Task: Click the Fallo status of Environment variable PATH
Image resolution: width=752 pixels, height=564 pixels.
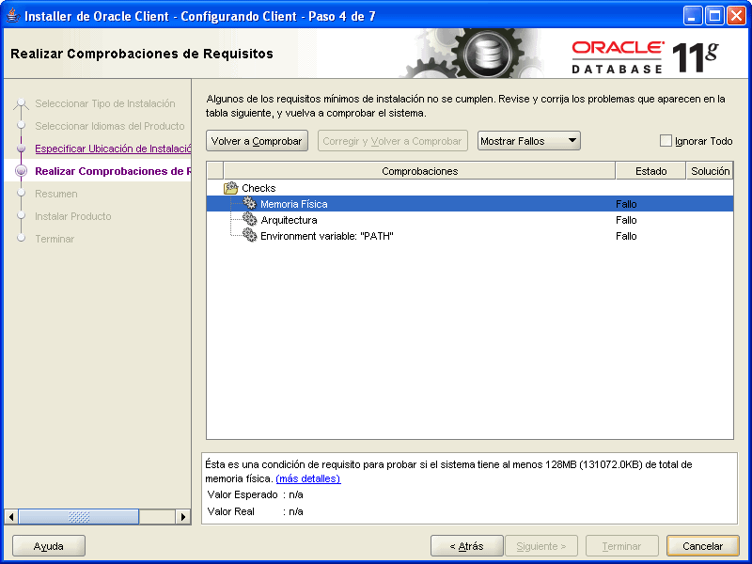Action: coord(626,236)
